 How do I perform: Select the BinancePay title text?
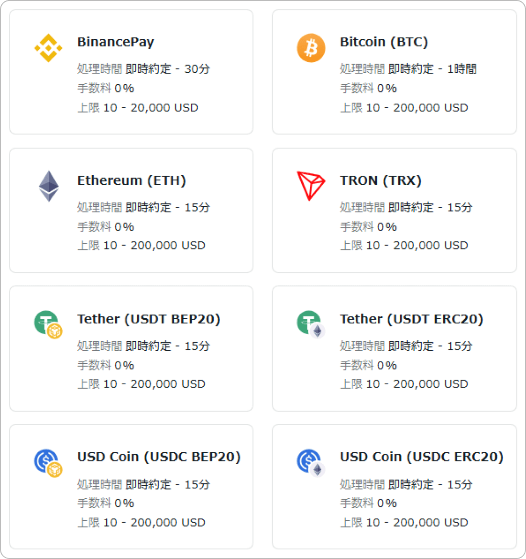pos(116,42)
